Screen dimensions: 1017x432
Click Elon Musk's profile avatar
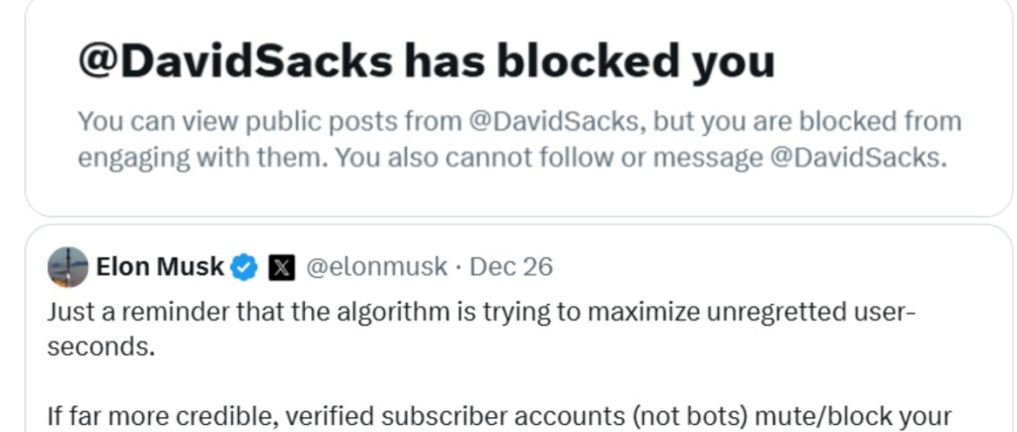click(x=68, y=266)
